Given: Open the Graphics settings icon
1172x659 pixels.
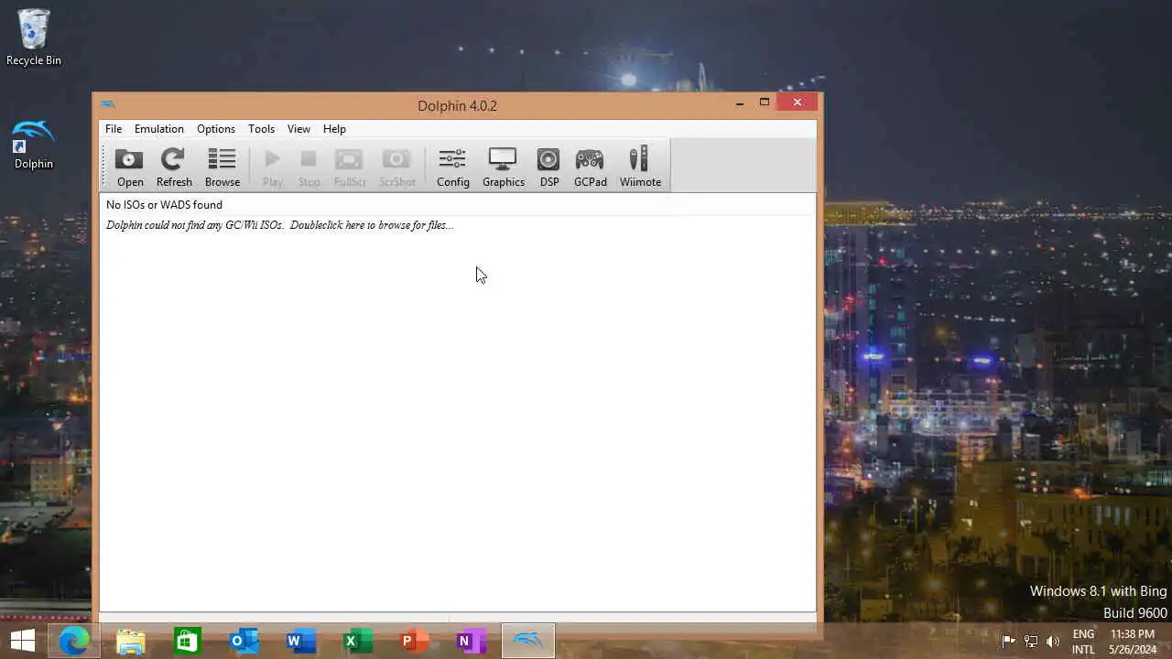Looking at the screenshot, I should [x=504, y=167].
